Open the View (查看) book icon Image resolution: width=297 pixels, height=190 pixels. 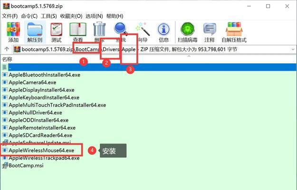pos(78,29)
